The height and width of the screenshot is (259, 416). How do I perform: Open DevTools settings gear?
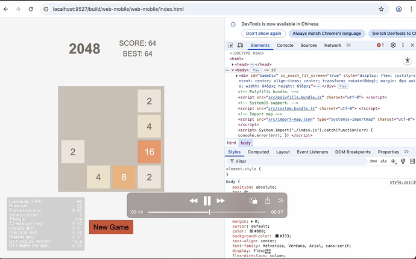(393, 45)
